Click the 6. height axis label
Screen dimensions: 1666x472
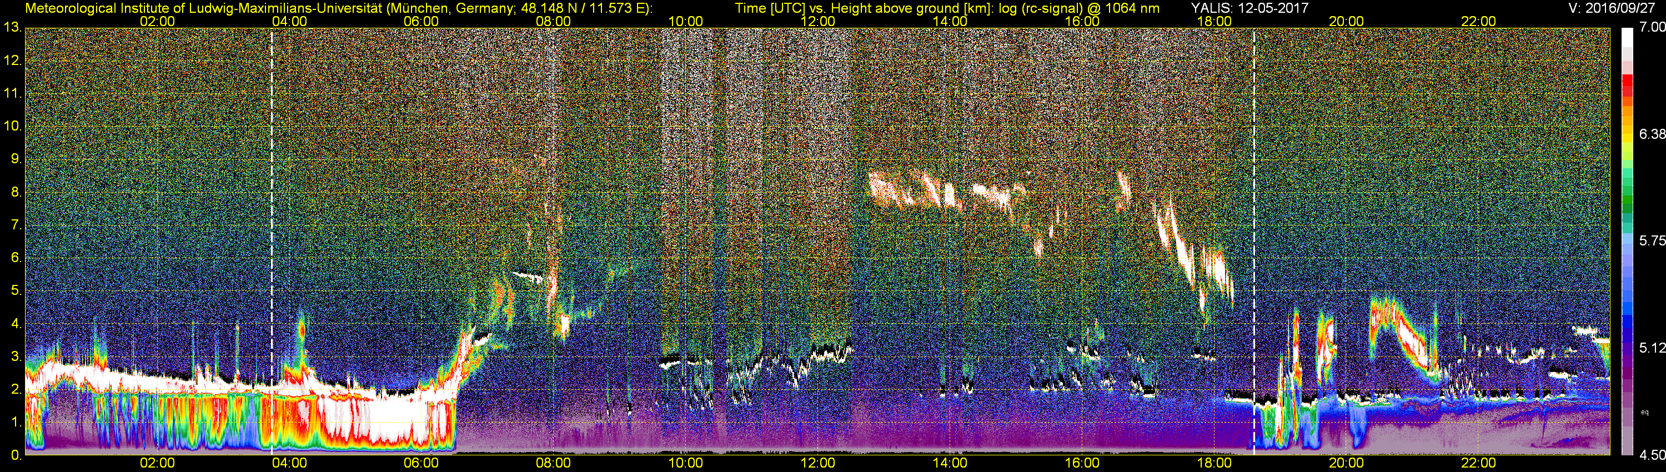click(x=17, y=258)
